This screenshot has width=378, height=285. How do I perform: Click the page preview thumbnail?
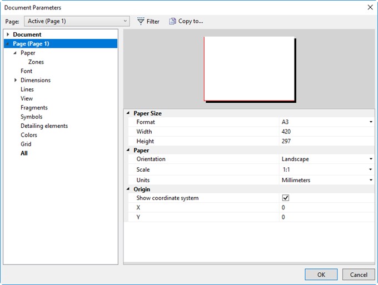[249, 68]
